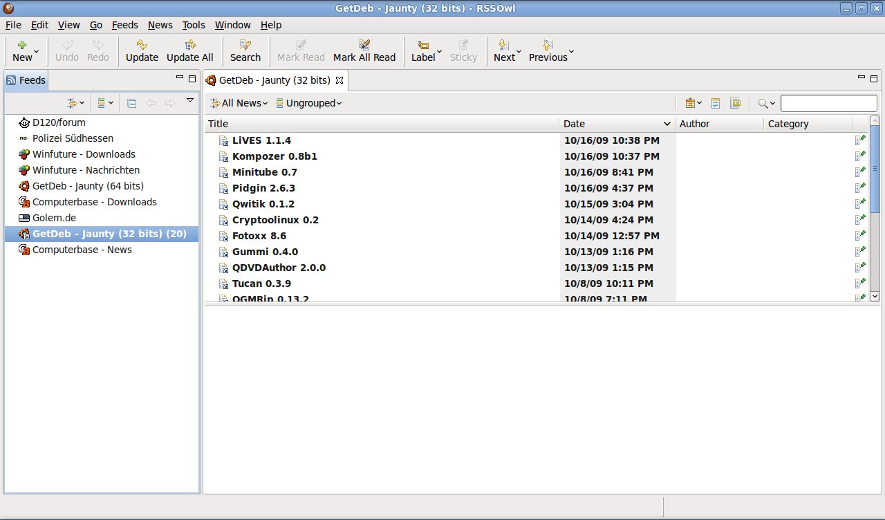Open the columns layout dropdown icon
Screen dimensions: 885x520
click(693, 103)
